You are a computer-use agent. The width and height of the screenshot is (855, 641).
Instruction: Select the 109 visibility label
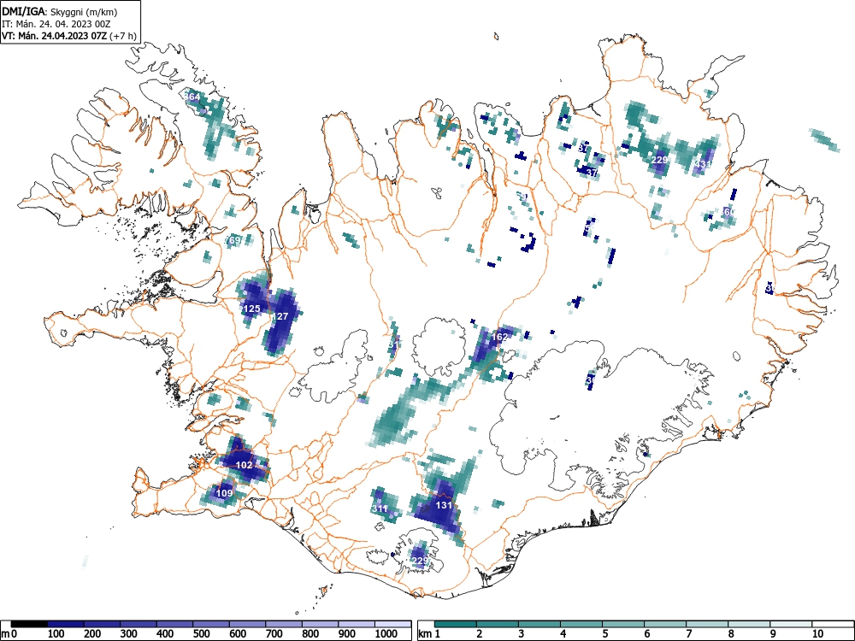click(225, 493)
